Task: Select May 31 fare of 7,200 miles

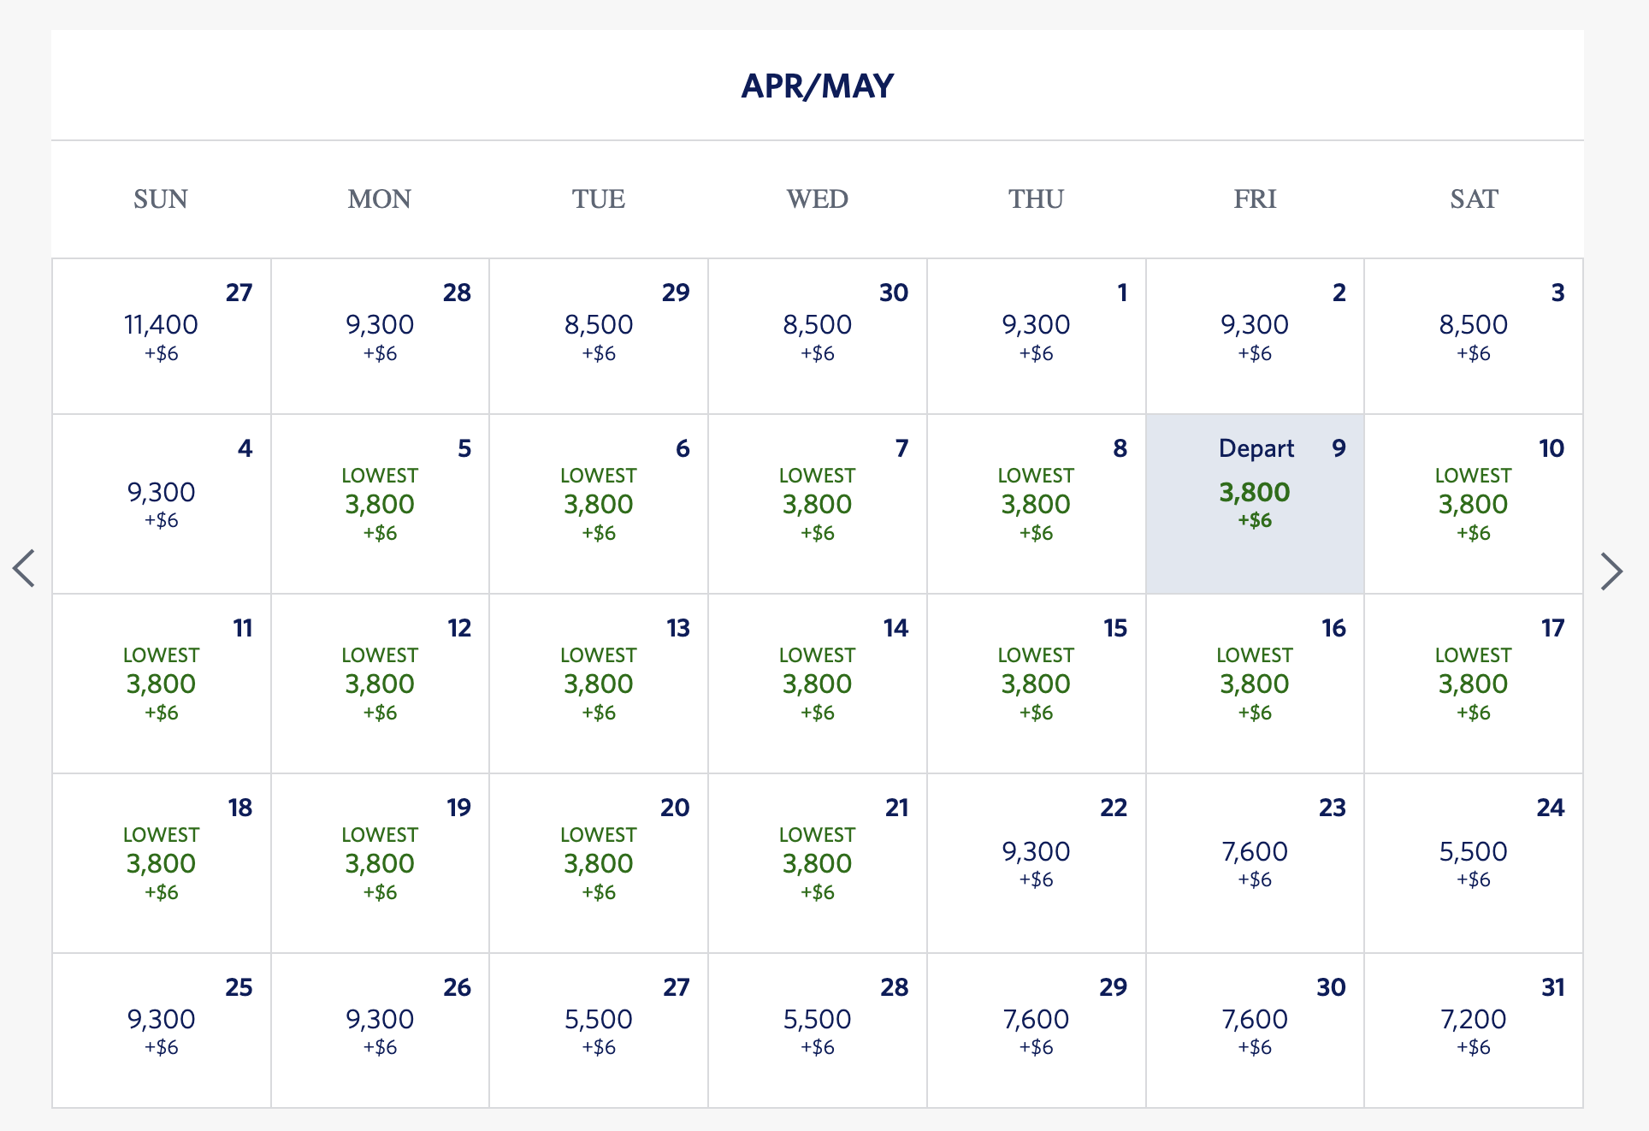Action: (1473, 1031)
